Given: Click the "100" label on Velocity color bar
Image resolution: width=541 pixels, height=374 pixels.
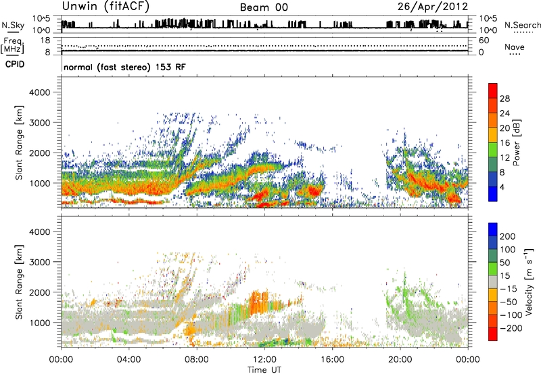Looking at the screenshot, I should (x=508, y=249).
